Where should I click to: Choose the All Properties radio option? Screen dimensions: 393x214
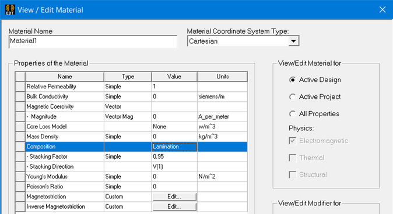(292, 114)
